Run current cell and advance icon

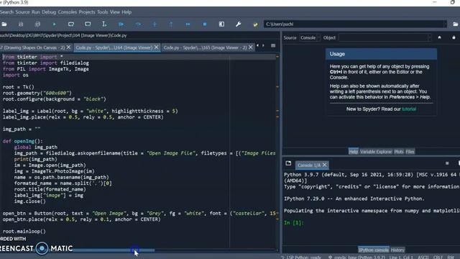pyautogui.click(x=88, y=24)
